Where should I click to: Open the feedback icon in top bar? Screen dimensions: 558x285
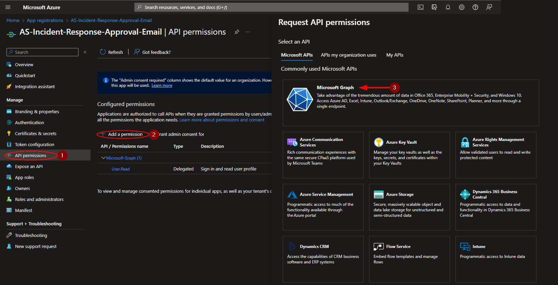click(489, 7)
